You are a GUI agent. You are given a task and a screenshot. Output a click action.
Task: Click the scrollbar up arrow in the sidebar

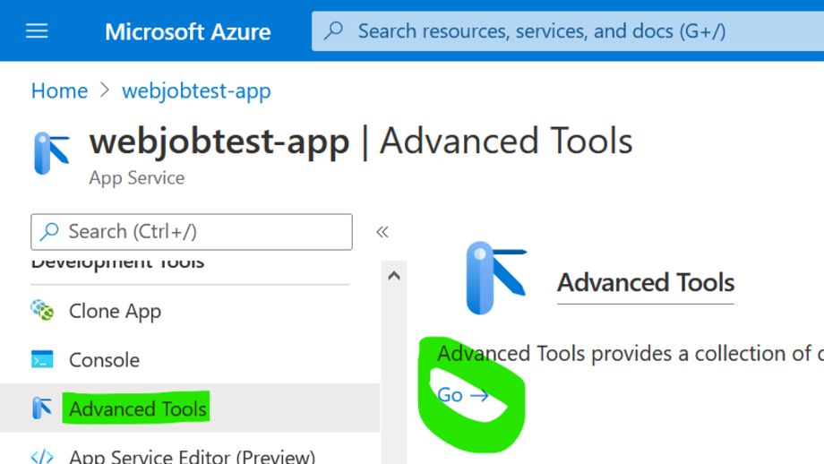point(393,275)
